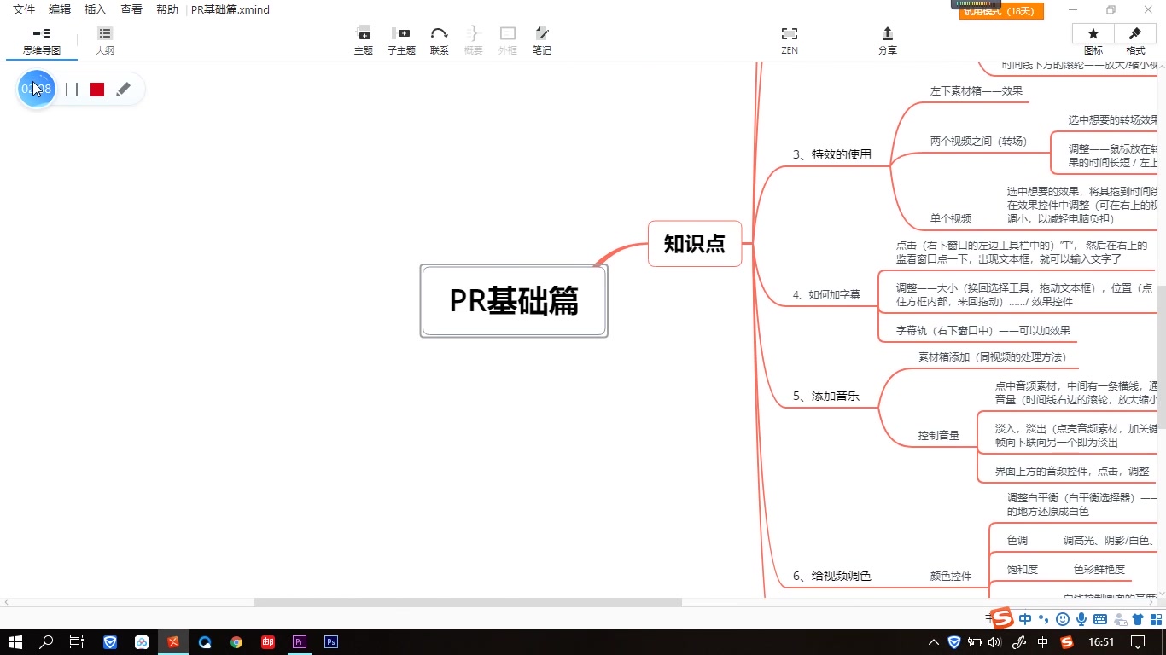The image size is (1166, 655).
Task: Open volume control in system tray
Action: (x=995, y=641)
